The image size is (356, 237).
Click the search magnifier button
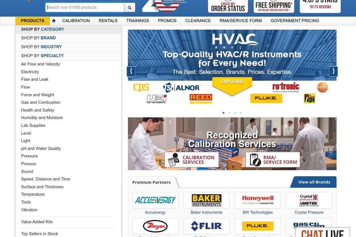click(x=130, y=7)
